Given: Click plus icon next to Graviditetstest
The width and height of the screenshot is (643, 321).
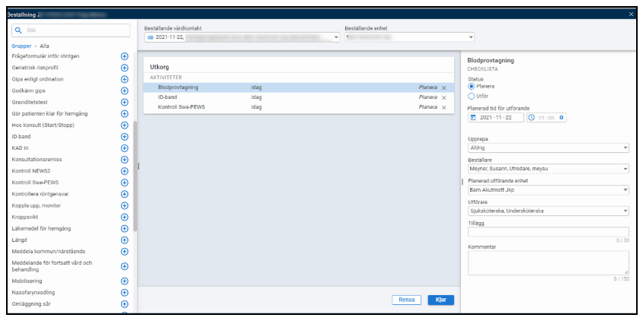Looking at the screenshot, I should (124, 102).
